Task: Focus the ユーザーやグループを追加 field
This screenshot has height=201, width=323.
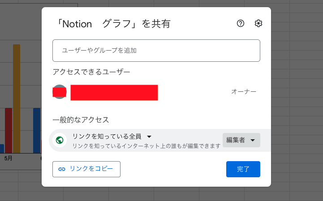Action: [156, 51]
